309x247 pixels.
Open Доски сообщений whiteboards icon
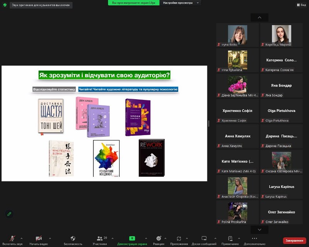pos(204,239)
